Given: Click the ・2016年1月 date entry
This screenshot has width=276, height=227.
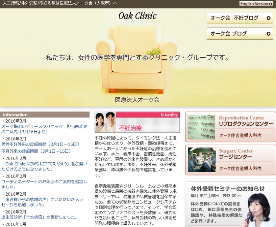Looking at the screenshot, I should (x=14, y=224).
